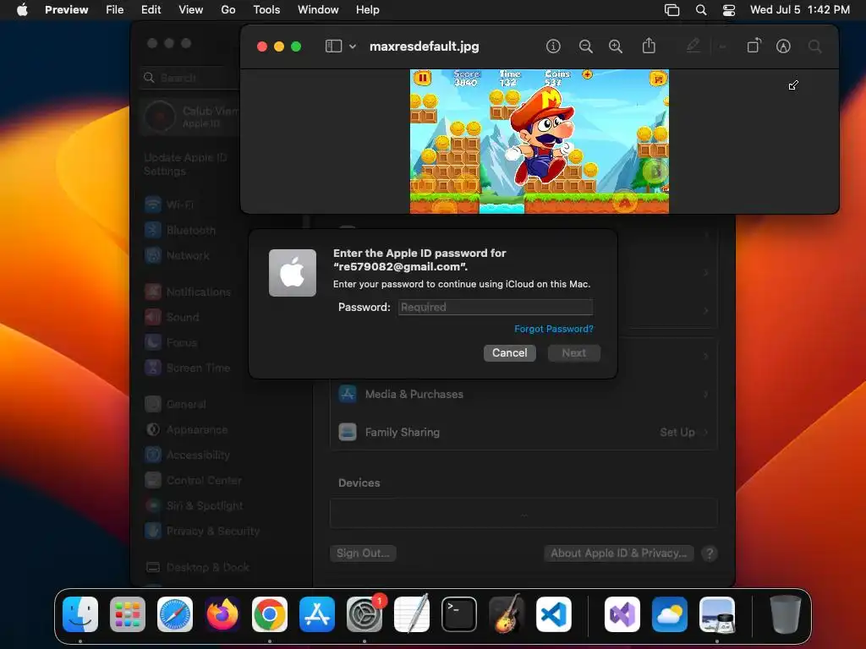Click the Search field in System Settings
Screen dimensions: 866x649
click(x=189, y=78)
